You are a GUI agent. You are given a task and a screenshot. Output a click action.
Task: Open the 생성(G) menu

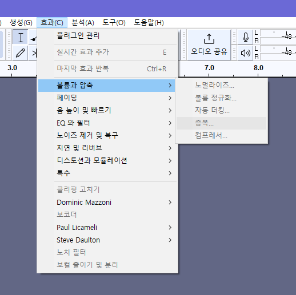click(x=21, y=23)
